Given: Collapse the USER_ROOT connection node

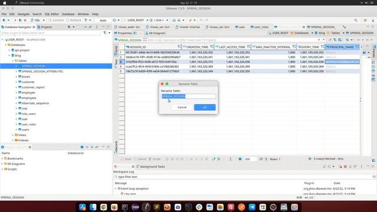Looking at the screenshot, I should [2, 39].
